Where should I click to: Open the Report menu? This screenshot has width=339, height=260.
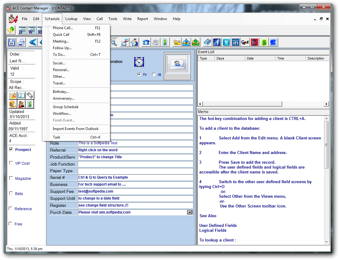pyautogui.click(x=142, y=19)
